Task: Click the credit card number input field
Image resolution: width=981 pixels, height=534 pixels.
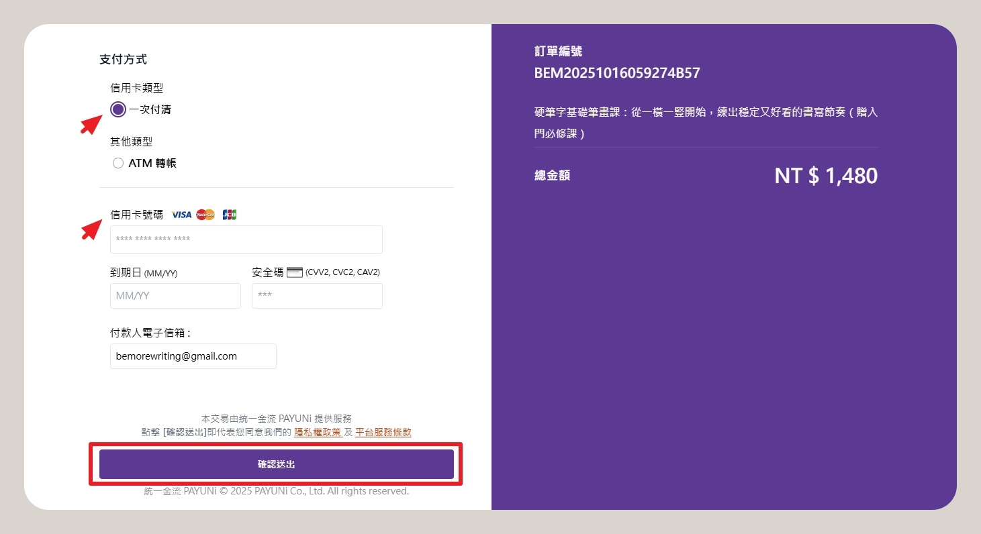Action: coord(246,239)
